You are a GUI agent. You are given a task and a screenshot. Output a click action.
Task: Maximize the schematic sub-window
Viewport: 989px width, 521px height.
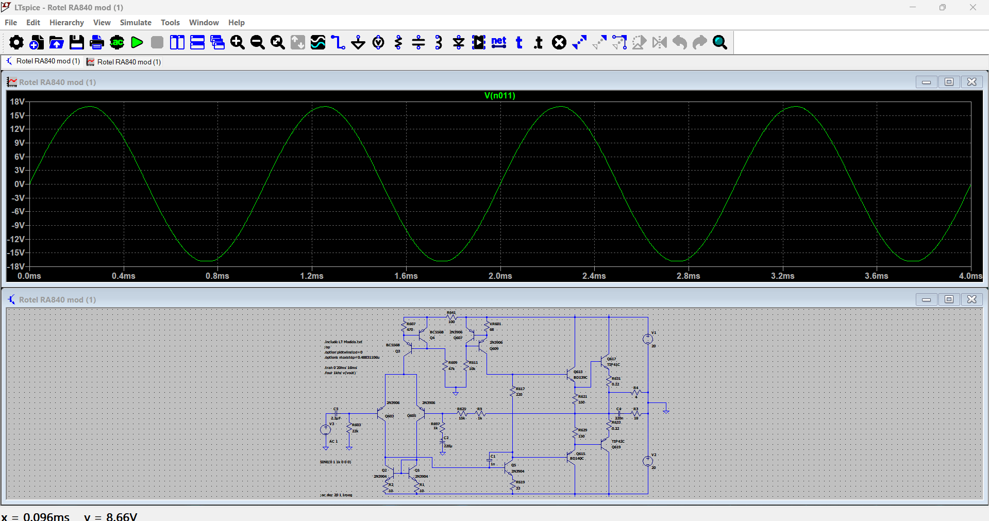949,299
